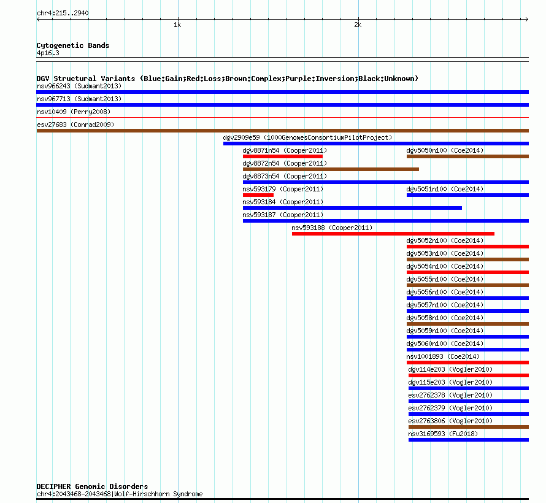Select the black Wolf-Hirschhorn Syndrome bar
The height and width of the screenshot is (503, 546).
pos(282,499)
